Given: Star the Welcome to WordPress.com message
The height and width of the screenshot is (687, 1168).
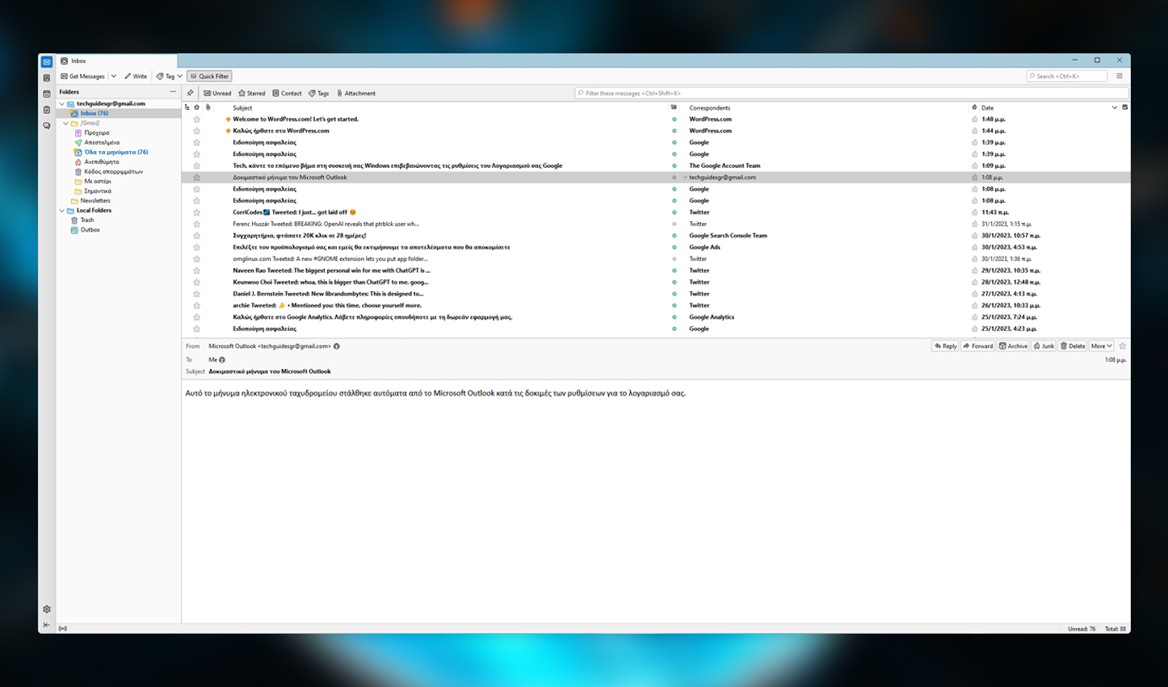Looking at the screenshot, I should click(x=196, y=119).
